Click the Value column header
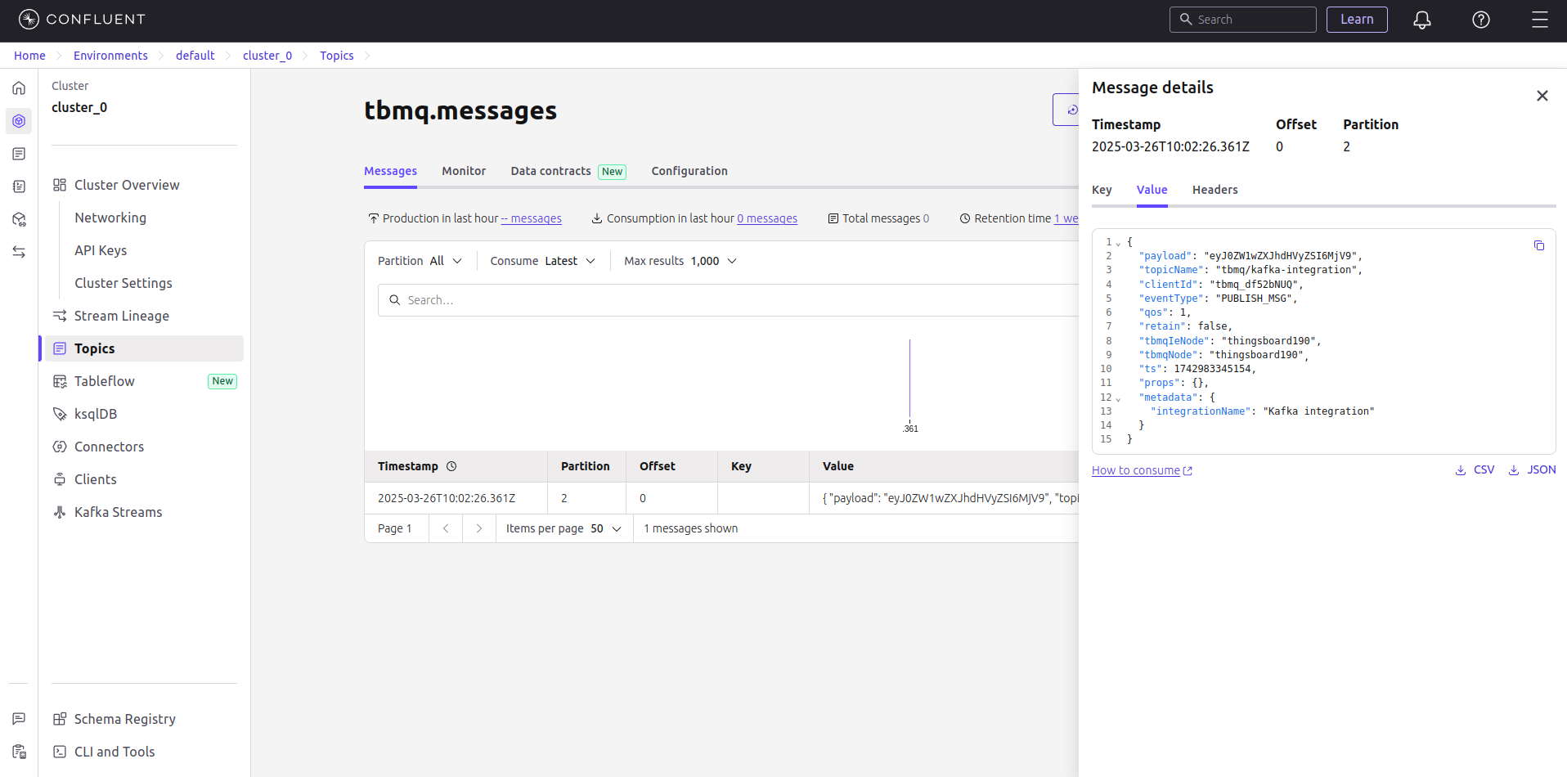The image size is (1567, 777). point(837,466)
